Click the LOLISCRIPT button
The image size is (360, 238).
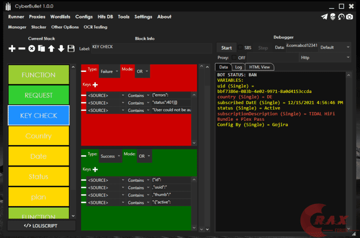39,225
